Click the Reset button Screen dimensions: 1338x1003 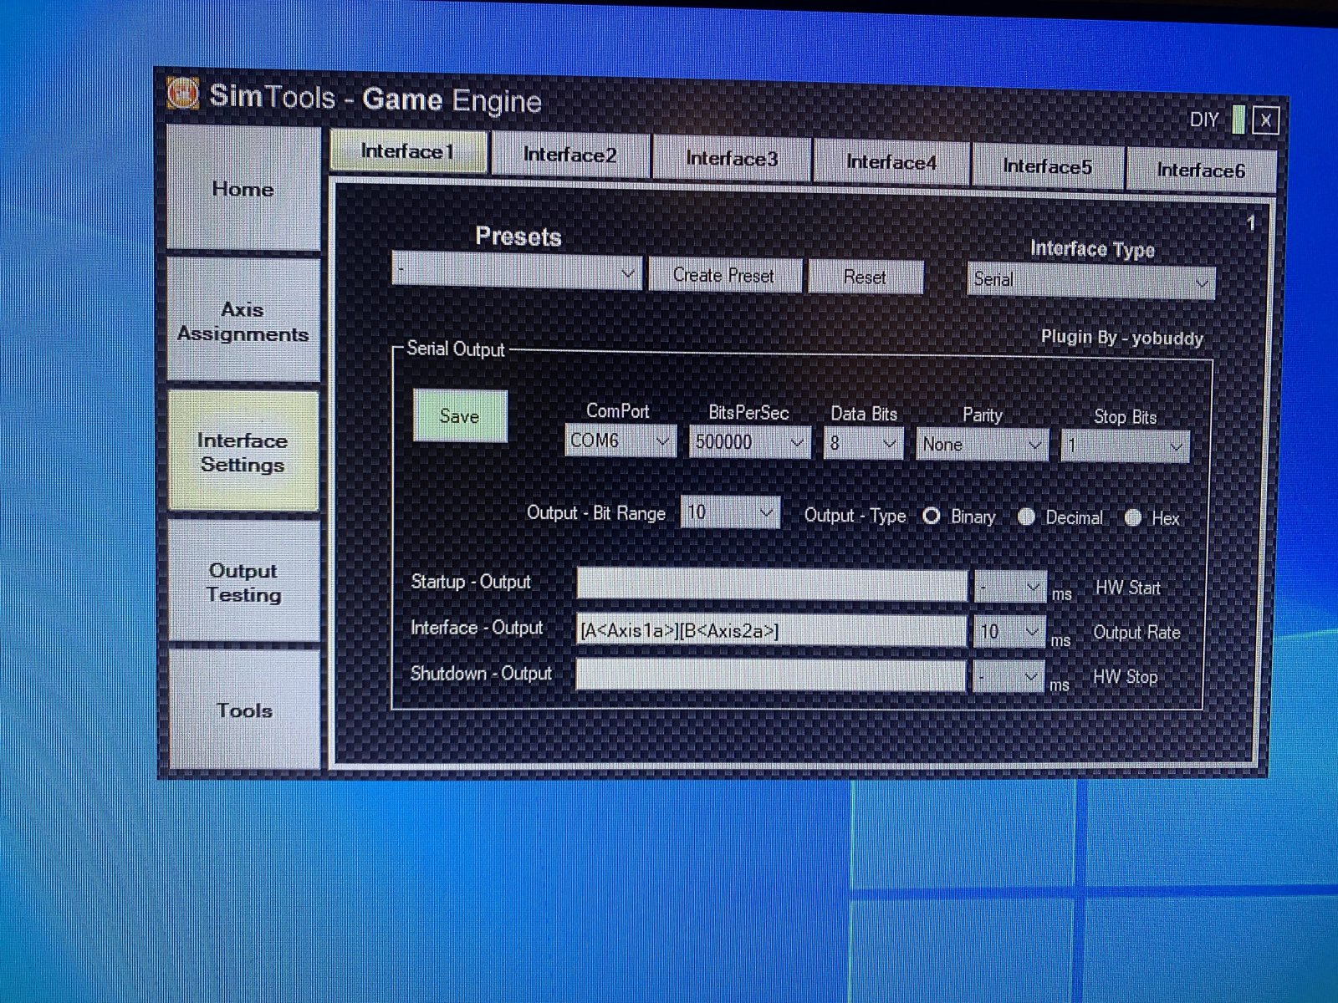(x=865, y=277)
